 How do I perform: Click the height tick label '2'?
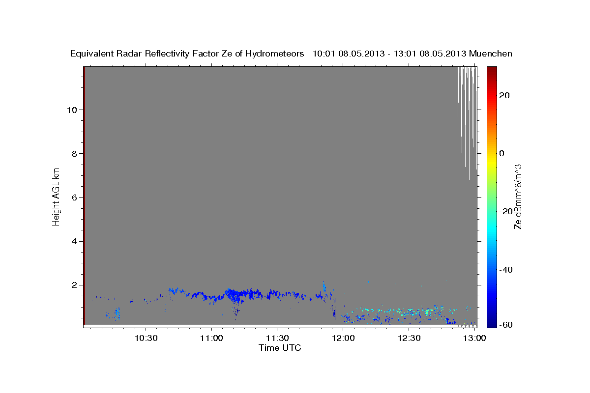(x=73, y=285)
